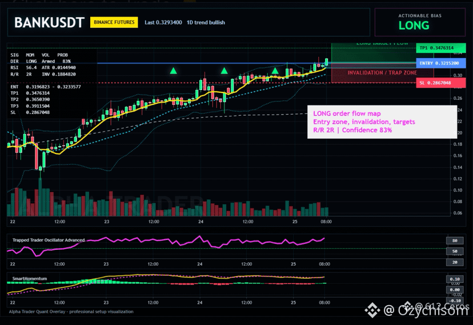Click the SmartMomentum 0.10 scale label
This screenshot has height=325, width=473.
pyautogui.click(x=455, y=279)
